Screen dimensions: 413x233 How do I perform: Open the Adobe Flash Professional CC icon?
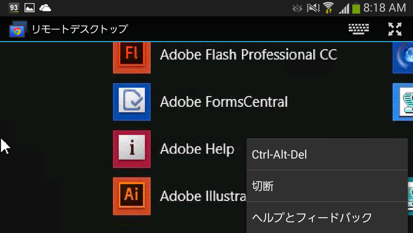tap(131, 55)
